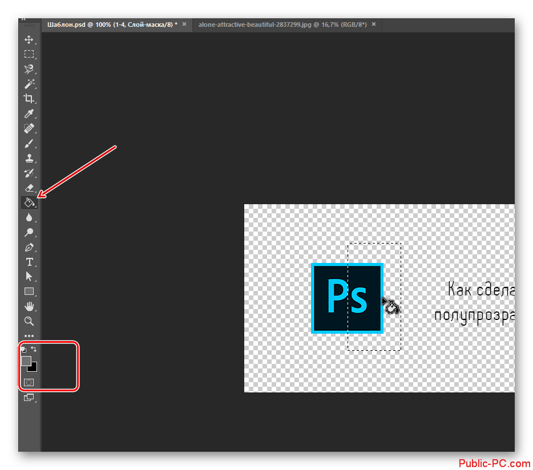
Task: Swap foreground and background colors
Action: pyautogui.click(x=34, y=349)
